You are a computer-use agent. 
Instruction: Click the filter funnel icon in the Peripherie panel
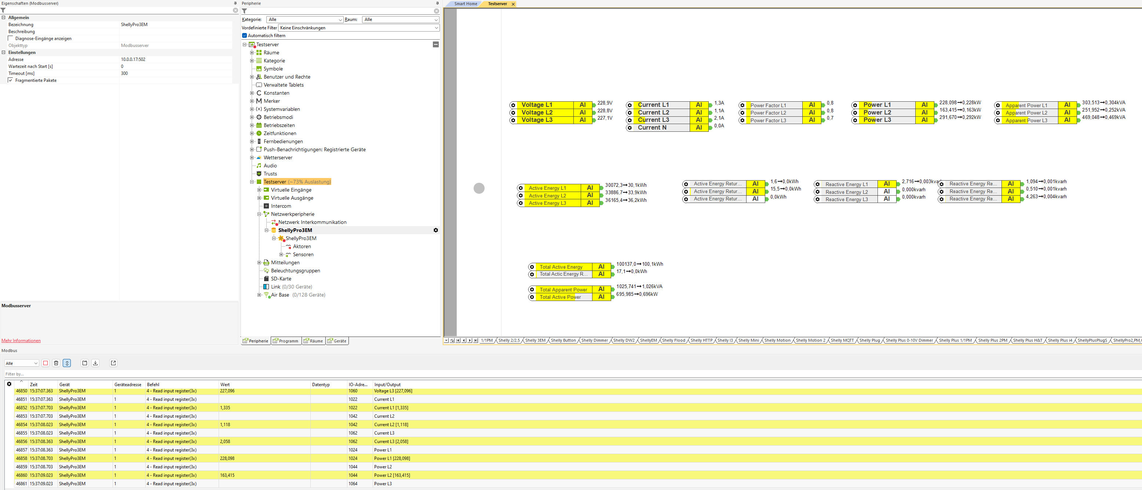244,11
